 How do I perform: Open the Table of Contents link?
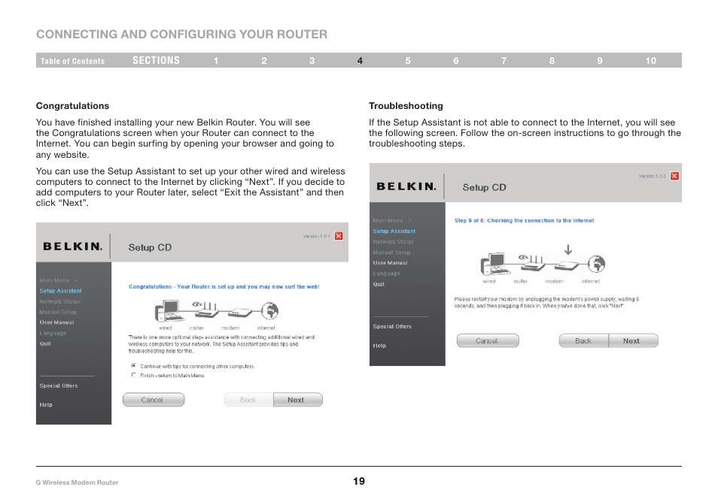(72, 61)
